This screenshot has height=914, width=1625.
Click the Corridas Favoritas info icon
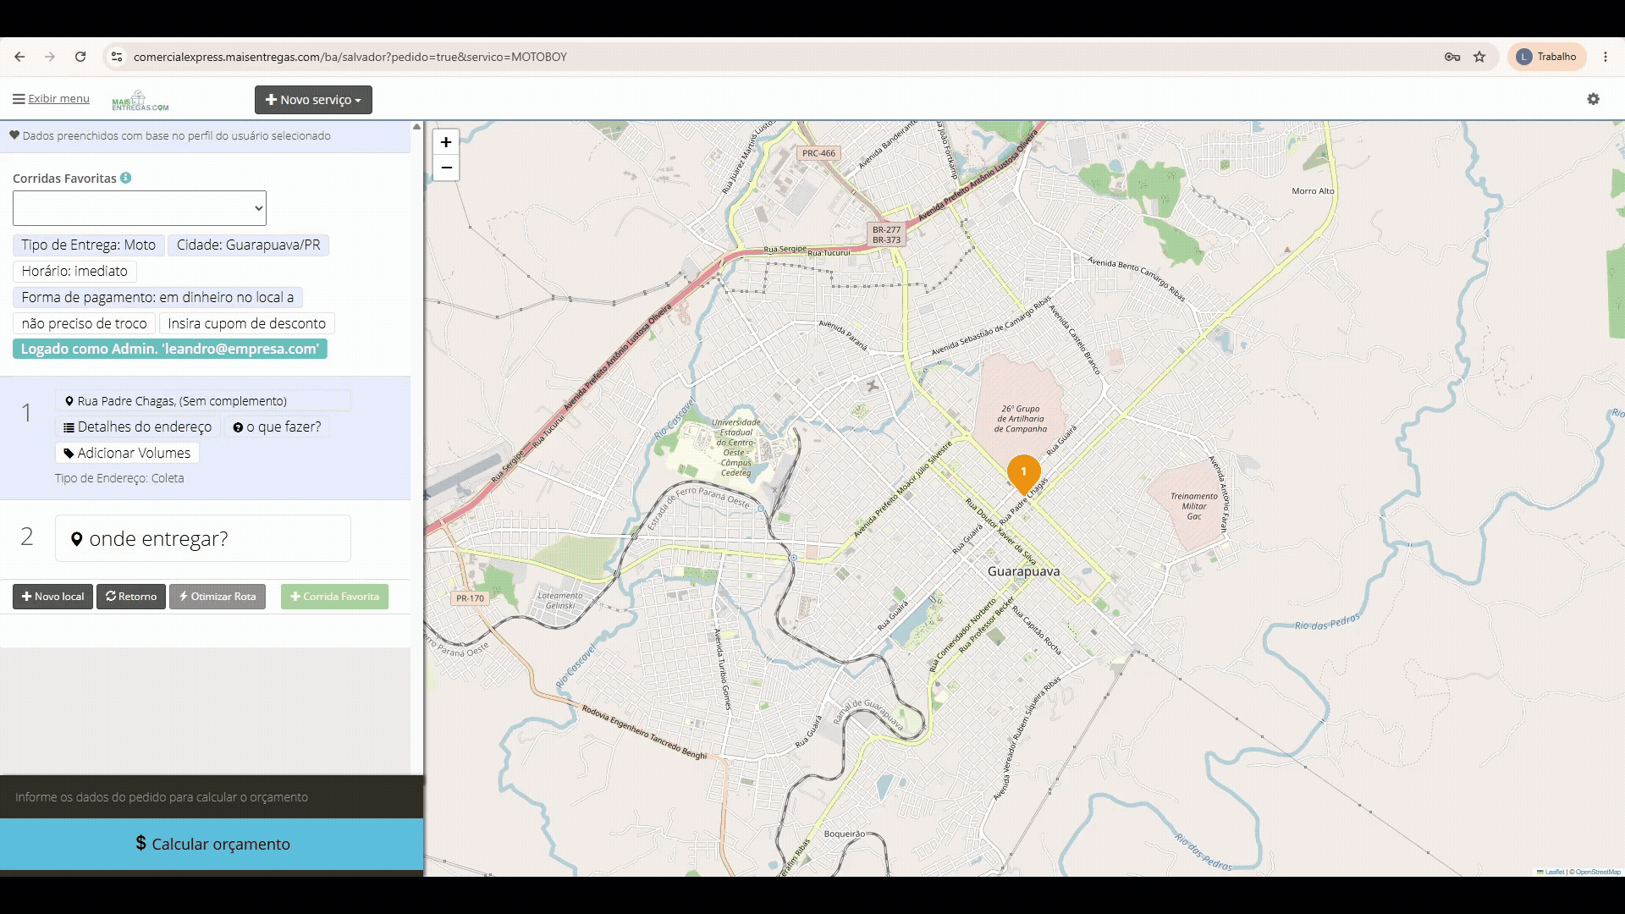click(x=125, y=178)
